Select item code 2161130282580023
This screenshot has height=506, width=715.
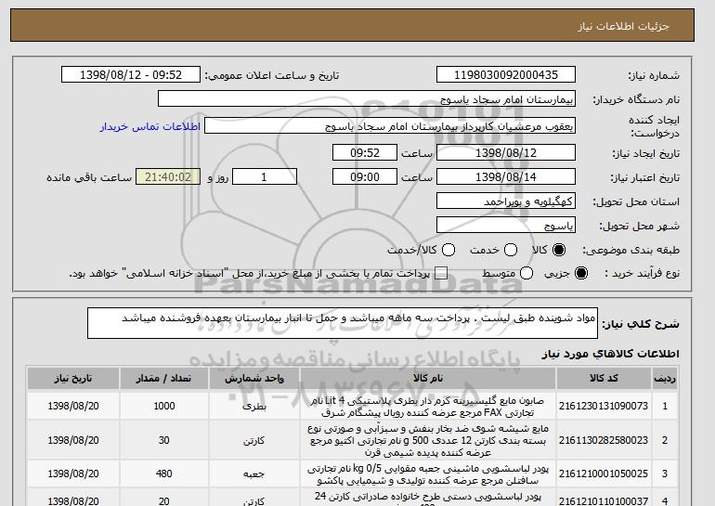coord(604,440)
